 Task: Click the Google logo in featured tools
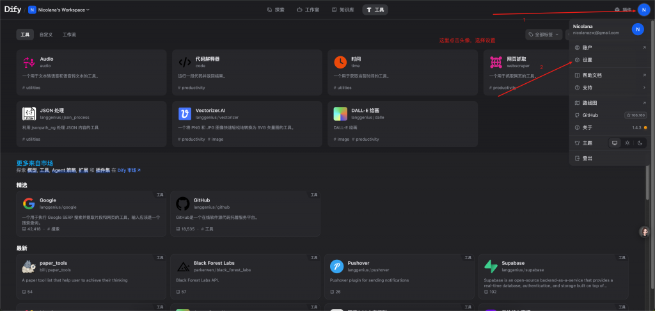28,203
